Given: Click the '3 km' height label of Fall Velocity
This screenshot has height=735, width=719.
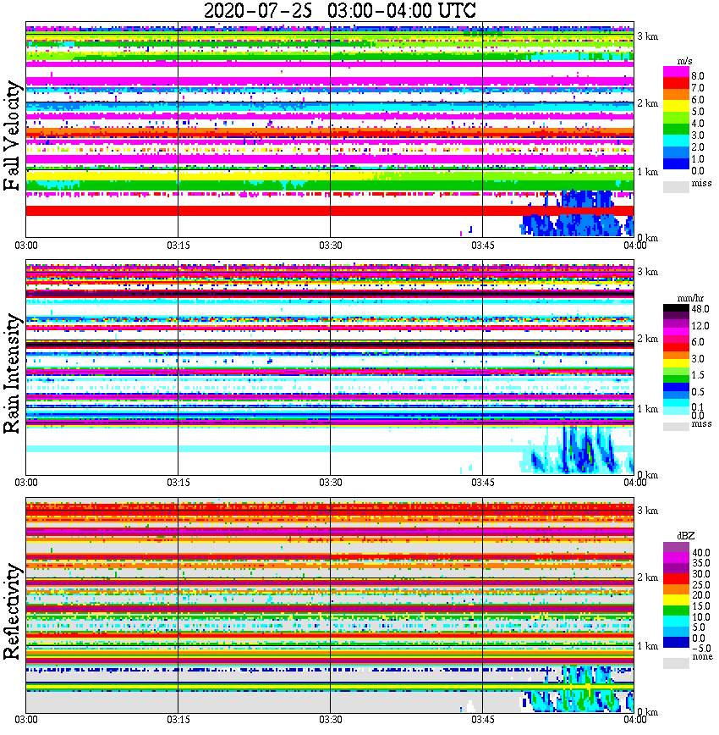Looking at the screenshot, I should [x=647, y=36].
